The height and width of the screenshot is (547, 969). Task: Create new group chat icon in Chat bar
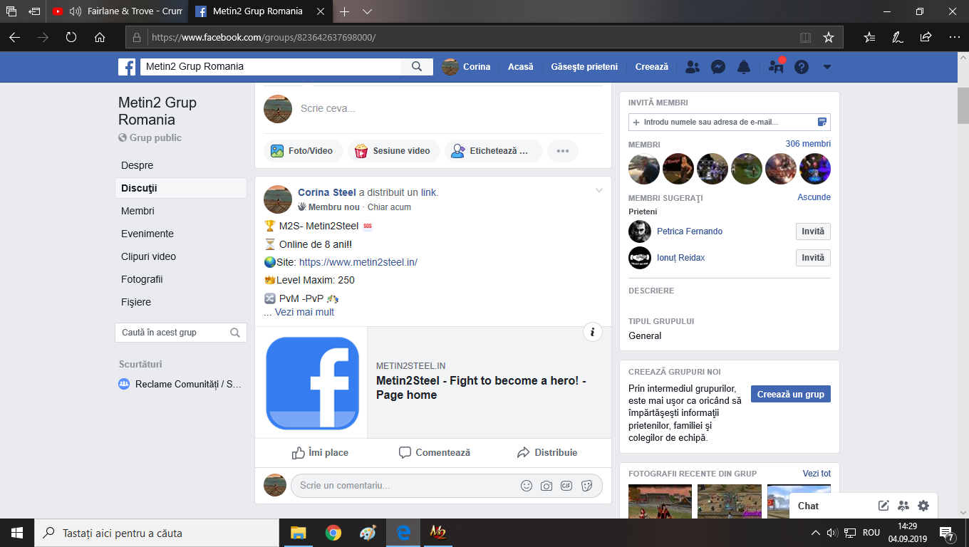pos(903,506)
